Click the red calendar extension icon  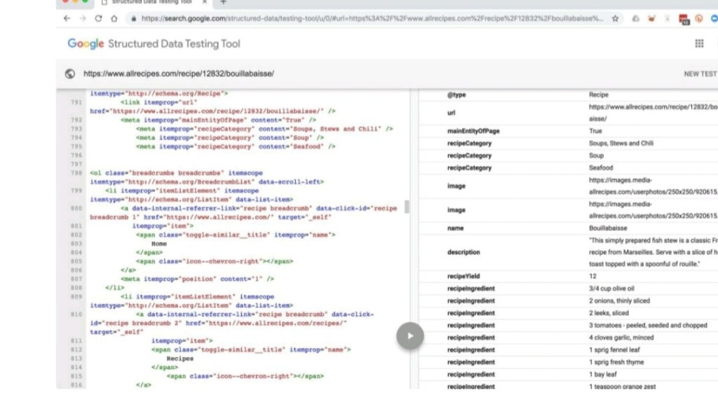click(x=683, y=19)
